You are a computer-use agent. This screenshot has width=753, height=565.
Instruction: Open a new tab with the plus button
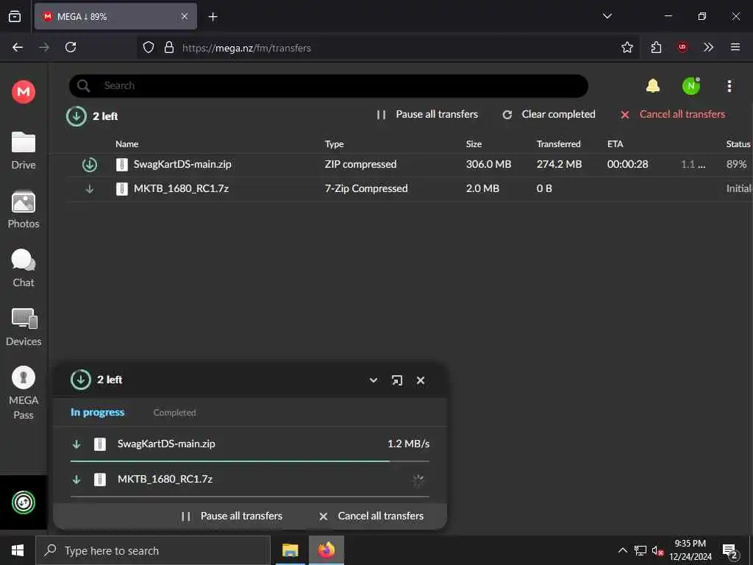tap(213, 17)
